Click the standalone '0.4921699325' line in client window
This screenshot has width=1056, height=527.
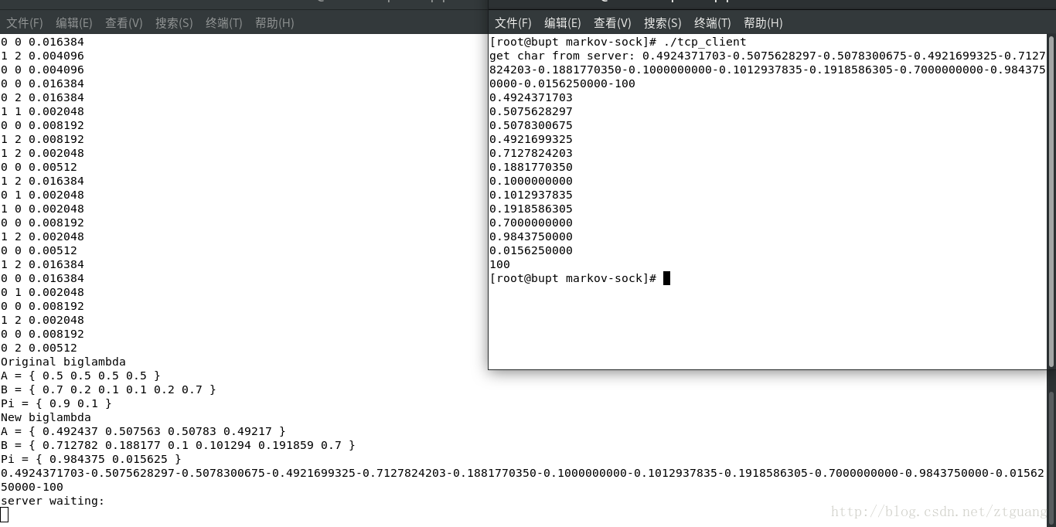pos(531,139)
